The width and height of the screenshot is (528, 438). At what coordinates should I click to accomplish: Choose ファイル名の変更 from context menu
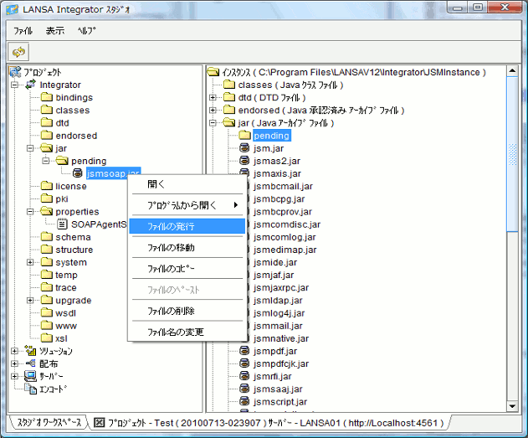187,332
